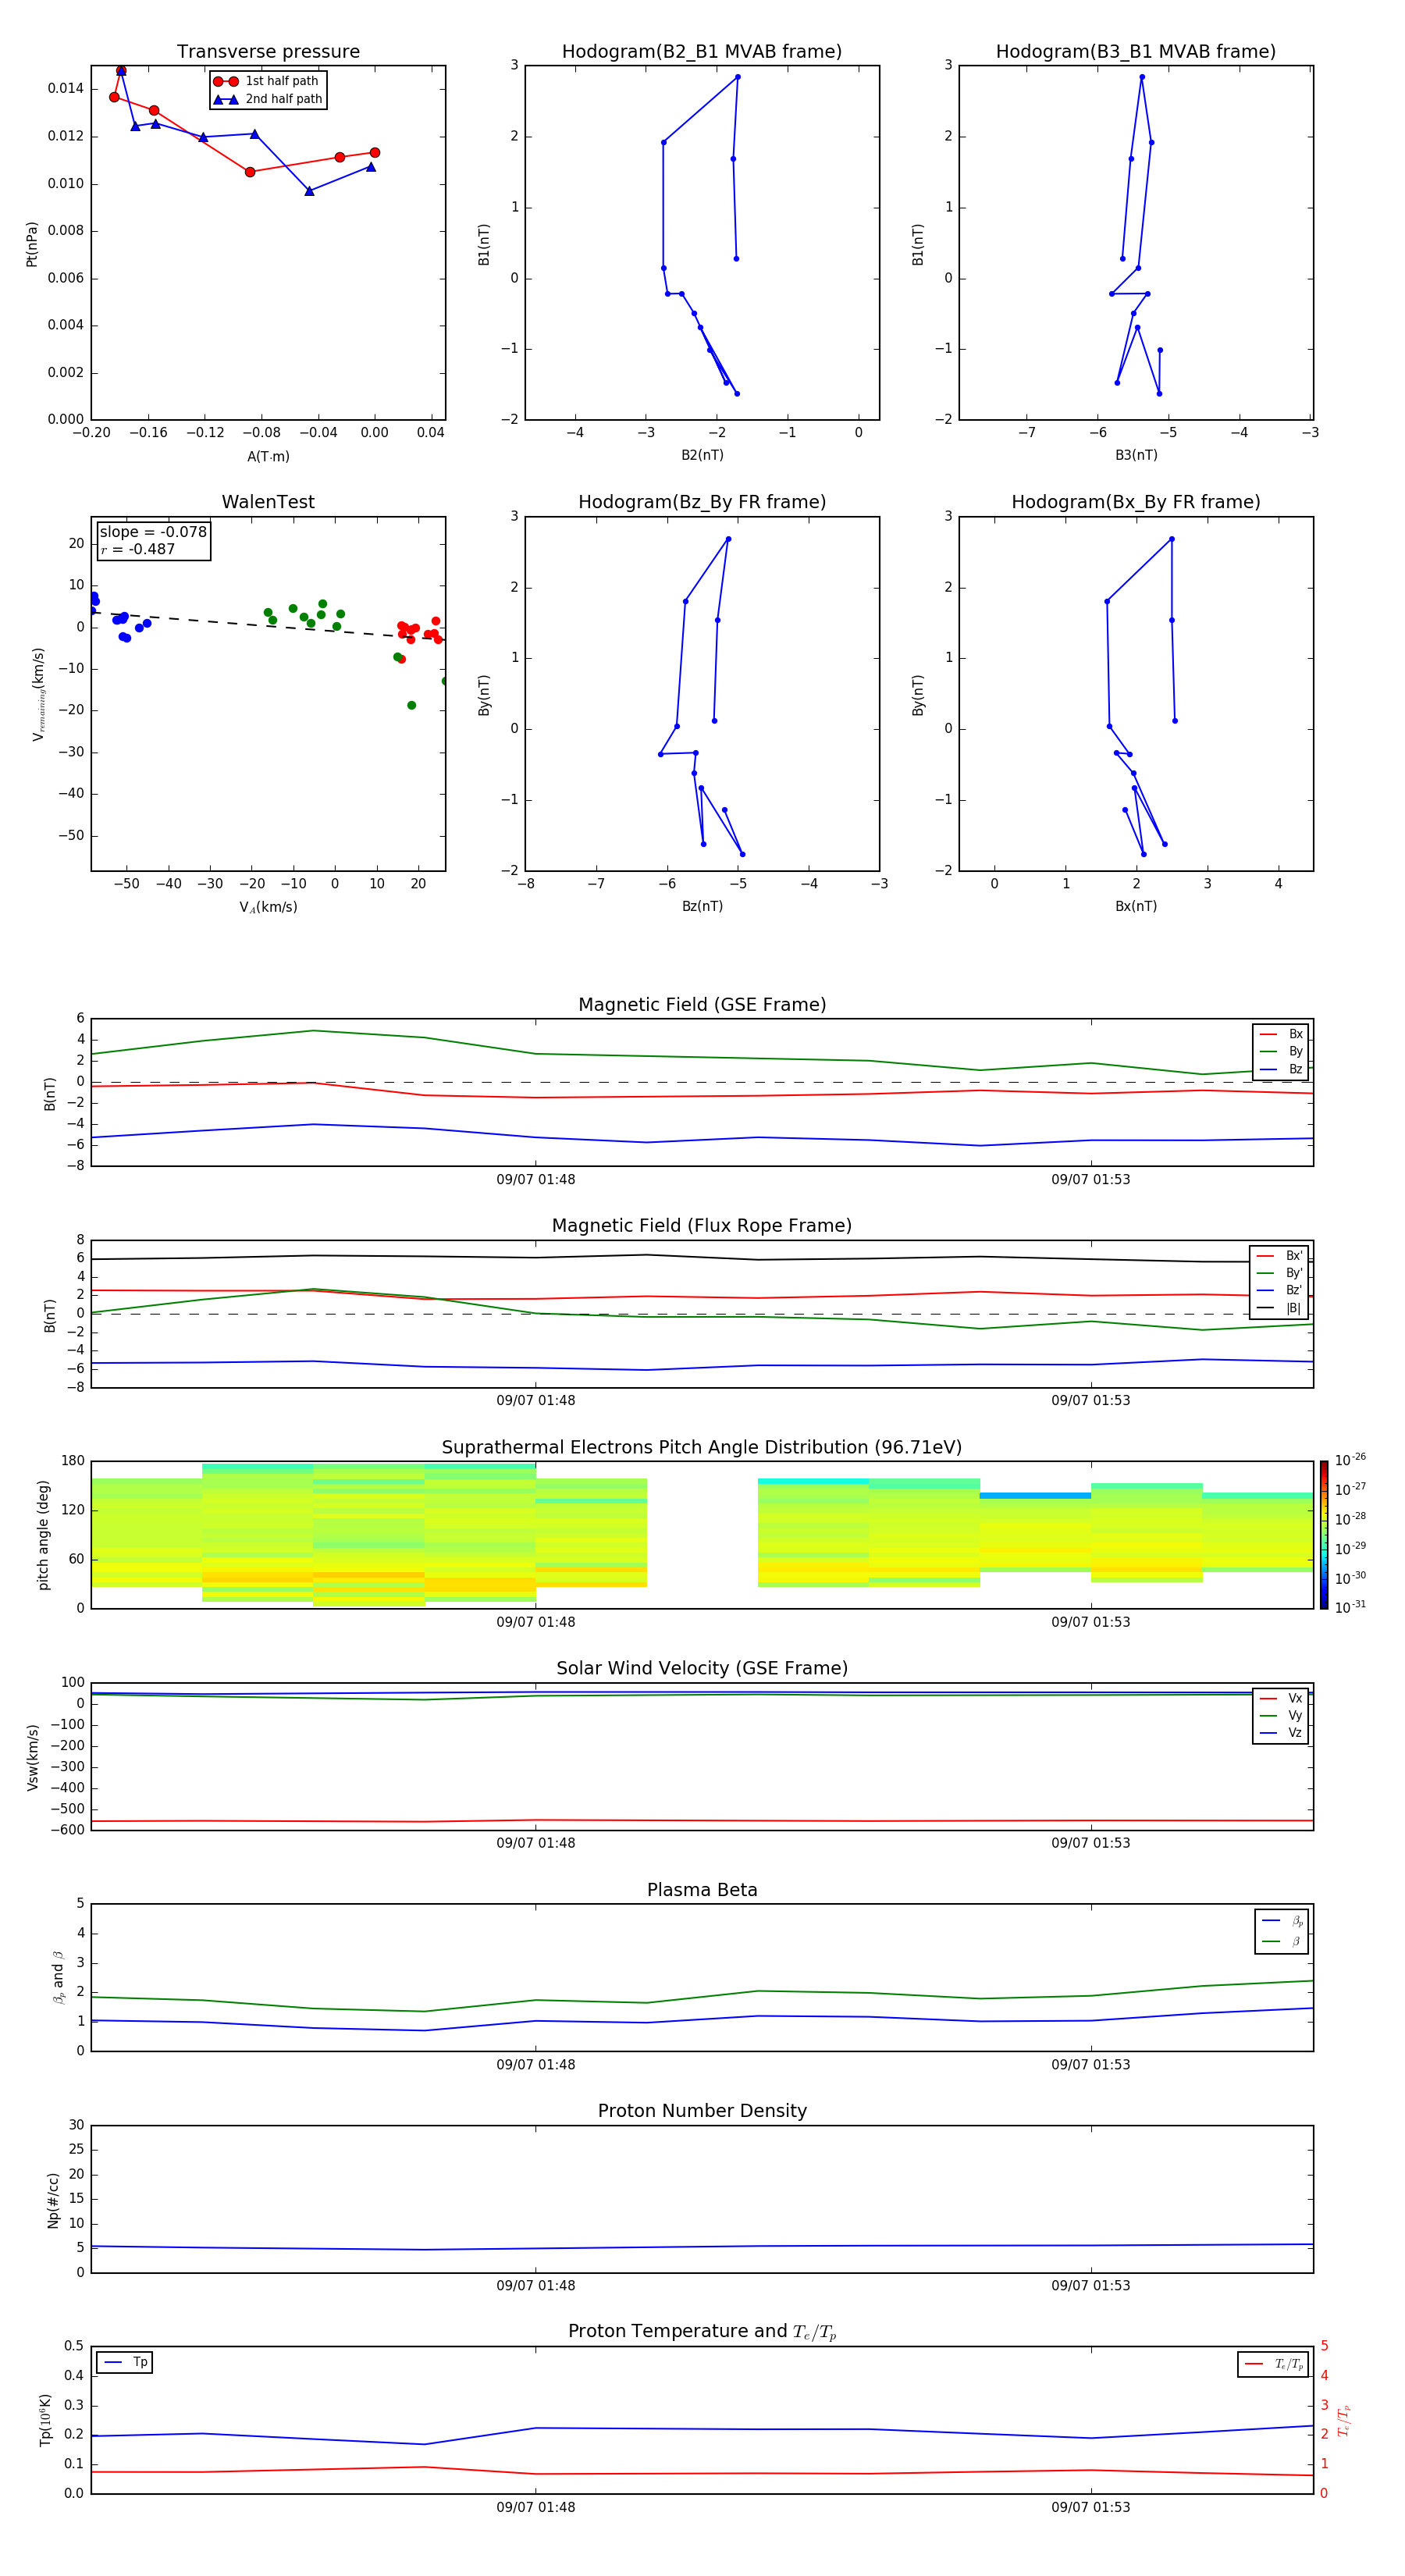Click the 'Np(#/cc)' y-axis label
Screen dimensions: 1405x2576
pyautogui.click(x=53, y=2200)
